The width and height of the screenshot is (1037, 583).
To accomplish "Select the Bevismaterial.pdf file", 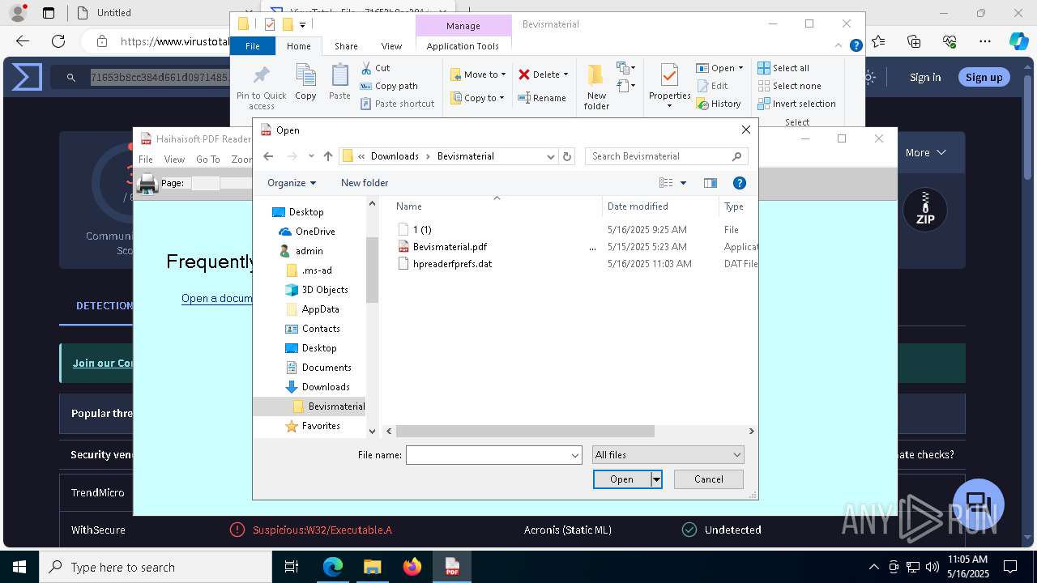I will pos(450,247).
